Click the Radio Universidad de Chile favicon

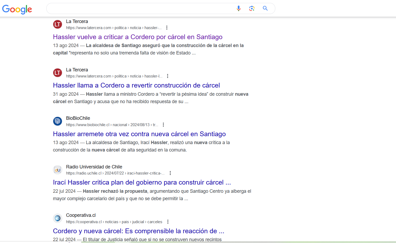tap(57, 170)
